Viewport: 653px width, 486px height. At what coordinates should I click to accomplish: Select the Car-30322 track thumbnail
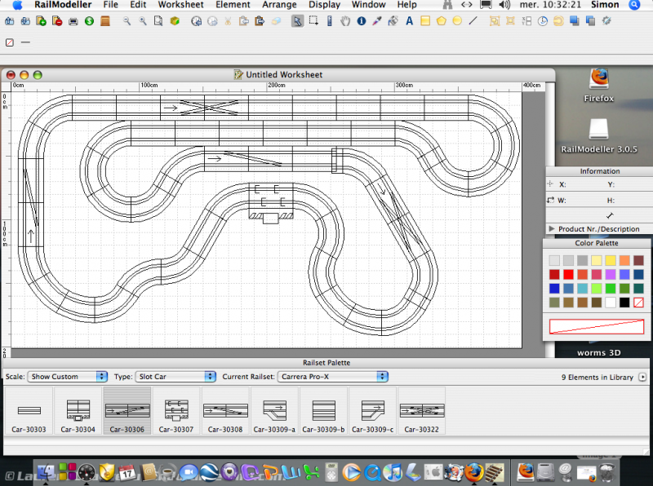[421, 412]
